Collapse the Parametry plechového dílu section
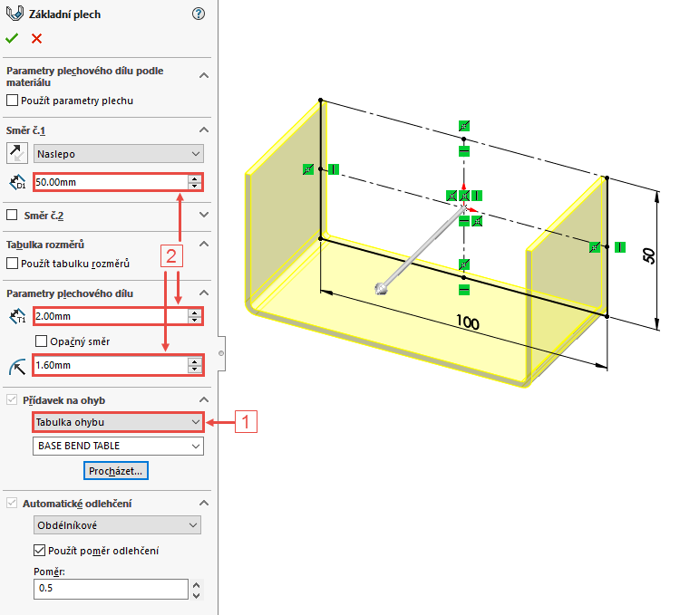This screenshot has height=615, width=680. pyautogui.click(x=204, y=293)
